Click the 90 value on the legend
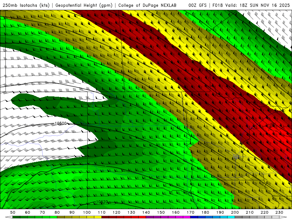 [72, 212]
